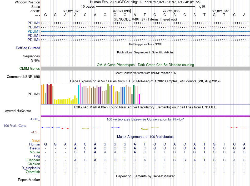Click the purple H3K27Ac signal band
This screenshot has height=186, width=250.
click(x=145, y=116)
